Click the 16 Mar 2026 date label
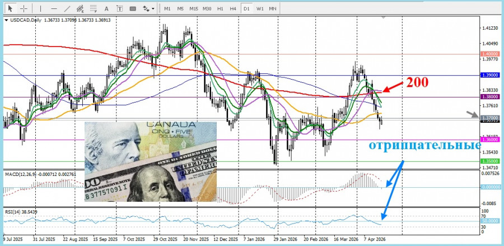Viewport: 504px width, 246px height. 346,240
